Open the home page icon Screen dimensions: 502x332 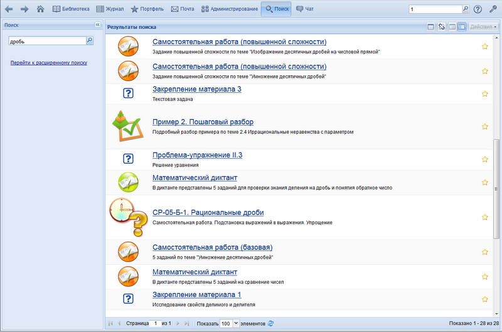[x=41, y=9]
